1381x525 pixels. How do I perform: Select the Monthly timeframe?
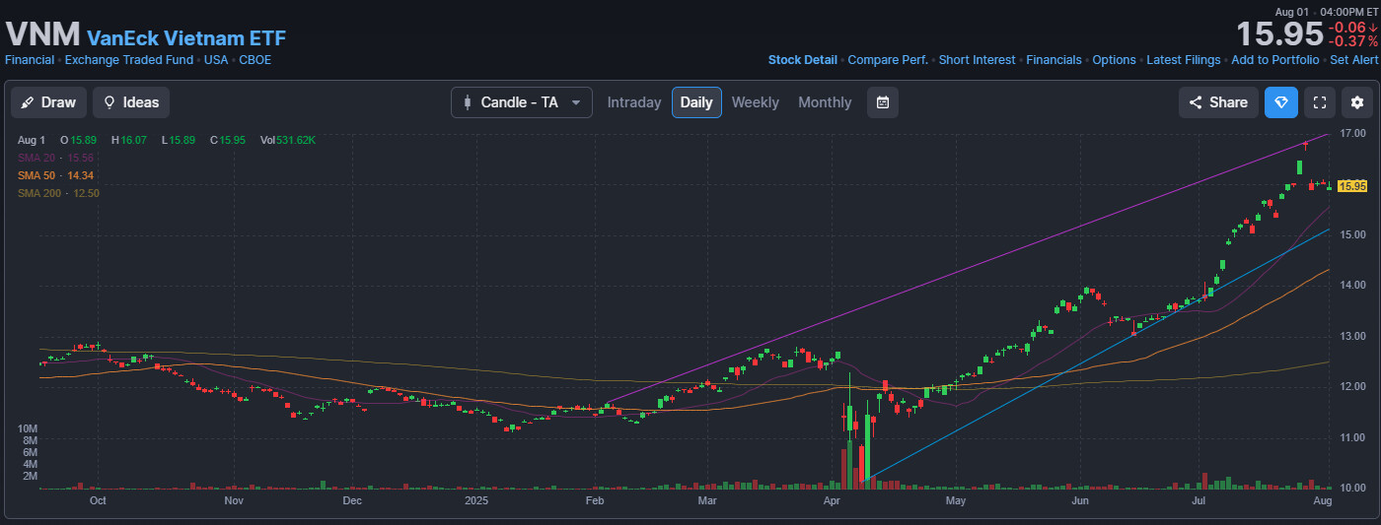click(825, 102)
